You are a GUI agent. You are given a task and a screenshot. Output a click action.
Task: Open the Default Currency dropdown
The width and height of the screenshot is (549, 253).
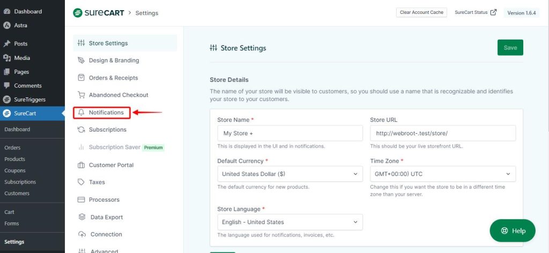point(290,174)
